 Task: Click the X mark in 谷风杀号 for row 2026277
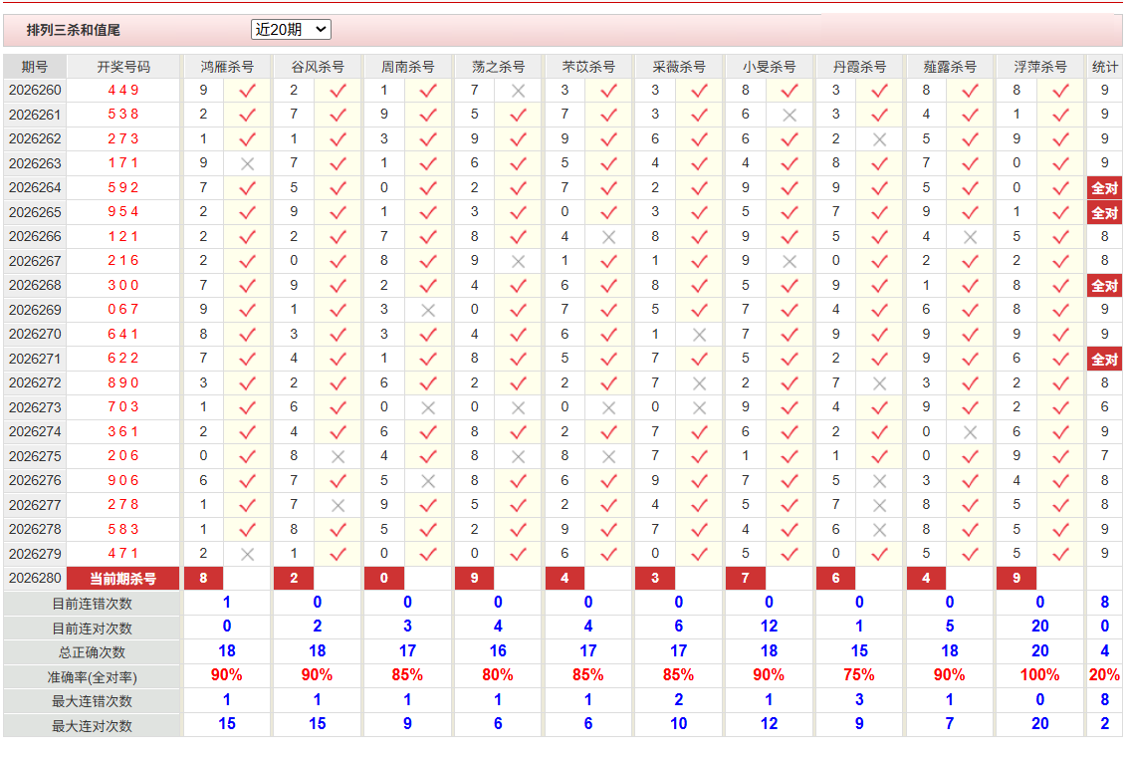[338, 506]
